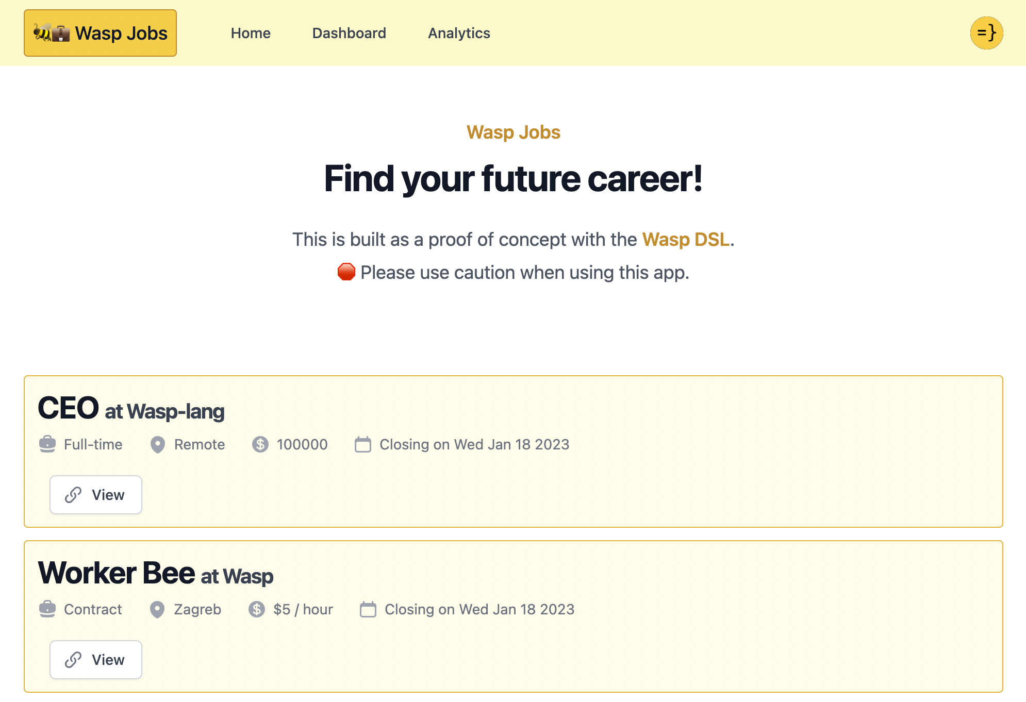Open the Analytics navigation item
Screen dimensions: 1026x702
coord(459,33)
